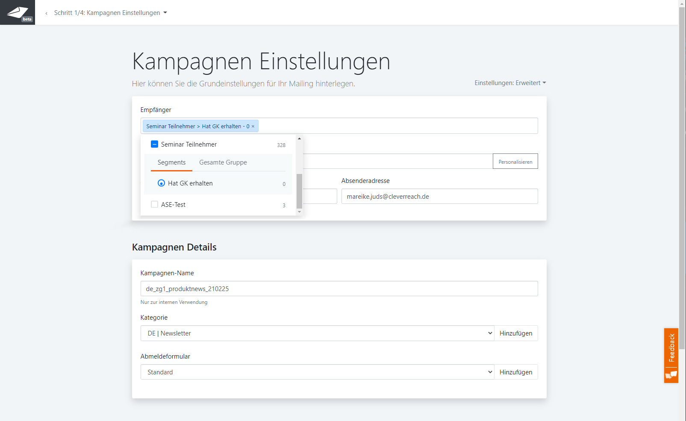Screen dimensions: 686x421
Task: Click the CleverReach paper plane logo
Action: click(x=17, y=12)
